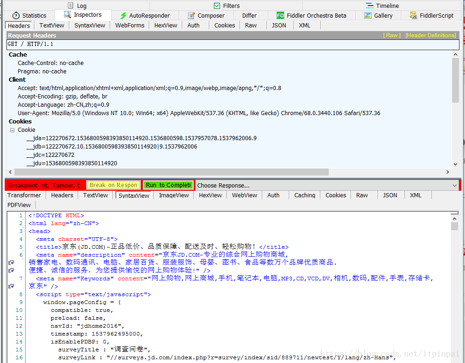
Task: Select the User-Agent header row
Action: pyautogui.click(x=199, y=113)
